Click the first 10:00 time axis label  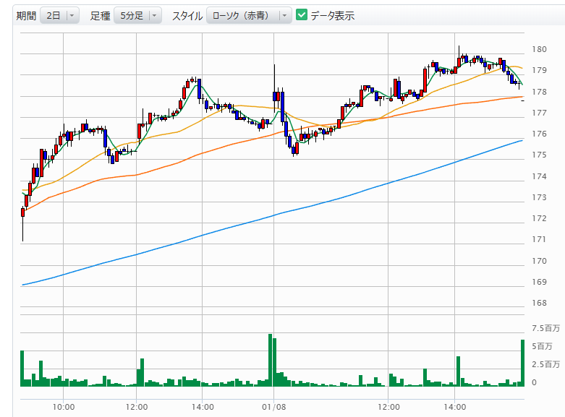(x=64, y=407)
